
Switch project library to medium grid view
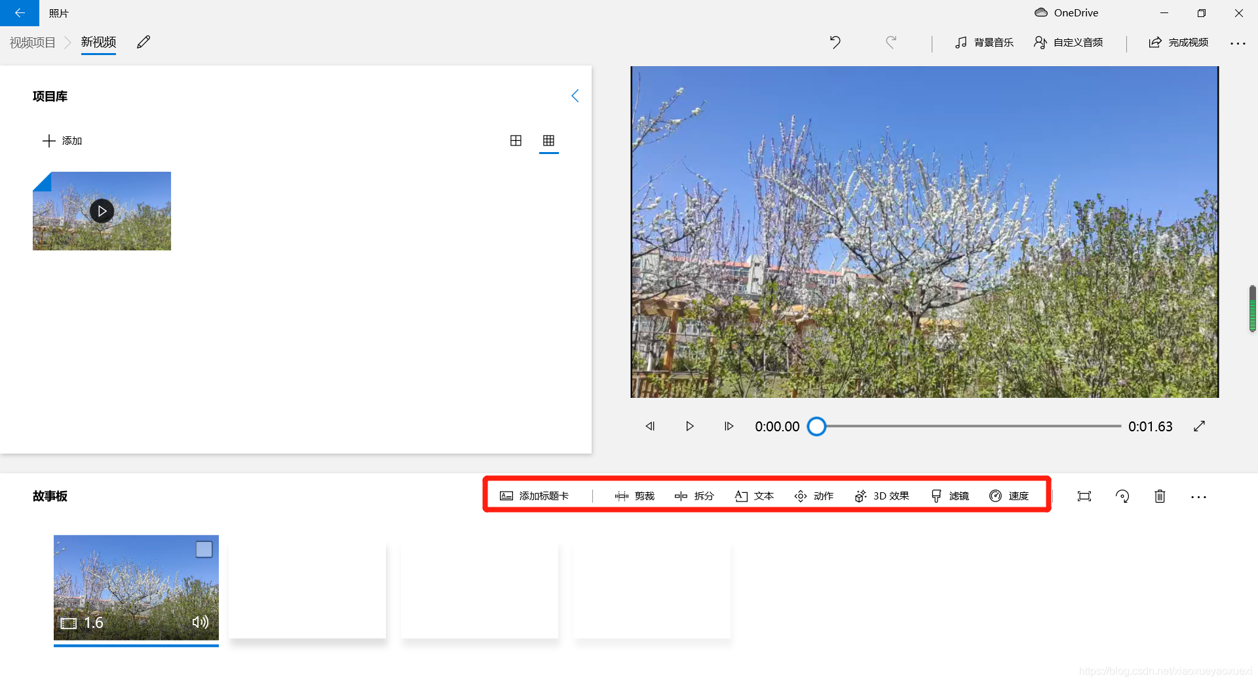(x=516, y=140)
